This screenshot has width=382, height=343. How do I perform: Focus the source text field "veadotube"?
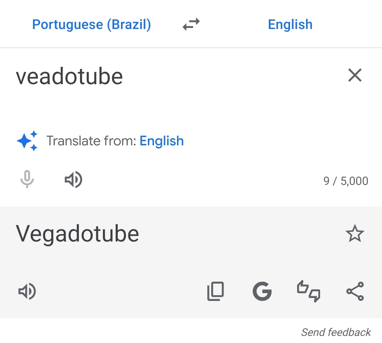[69, 76]
